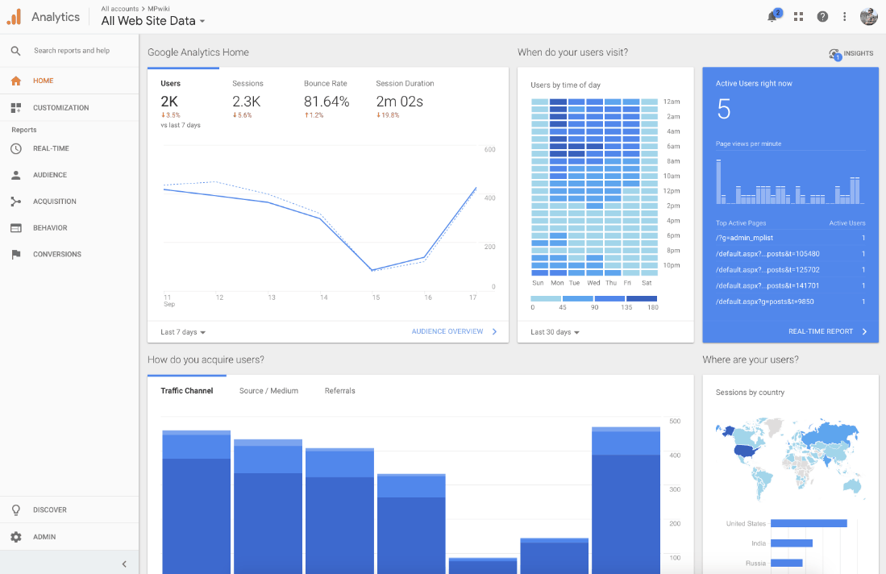Click the Behavior window icon
This screenshot has width=886, height=574.
click(16, 228)
